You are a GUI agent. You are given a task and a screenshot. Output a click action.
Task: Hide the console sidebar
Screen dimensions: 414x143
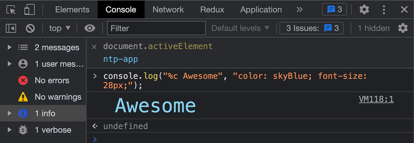click(x=11, y=28)
